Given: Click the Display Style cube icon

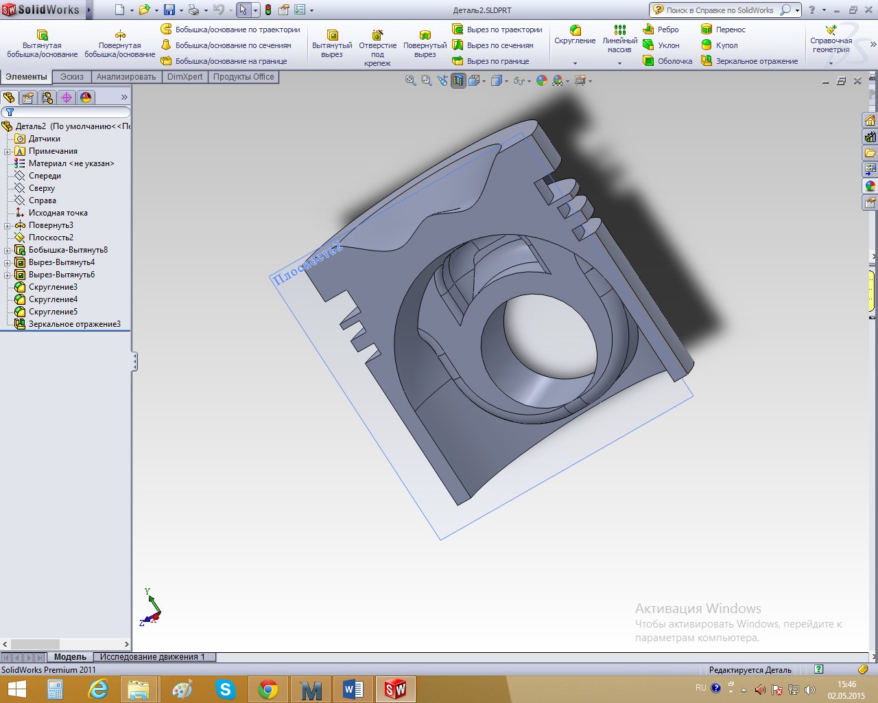Looking at the screenshot, I should [x=497, y=80].
